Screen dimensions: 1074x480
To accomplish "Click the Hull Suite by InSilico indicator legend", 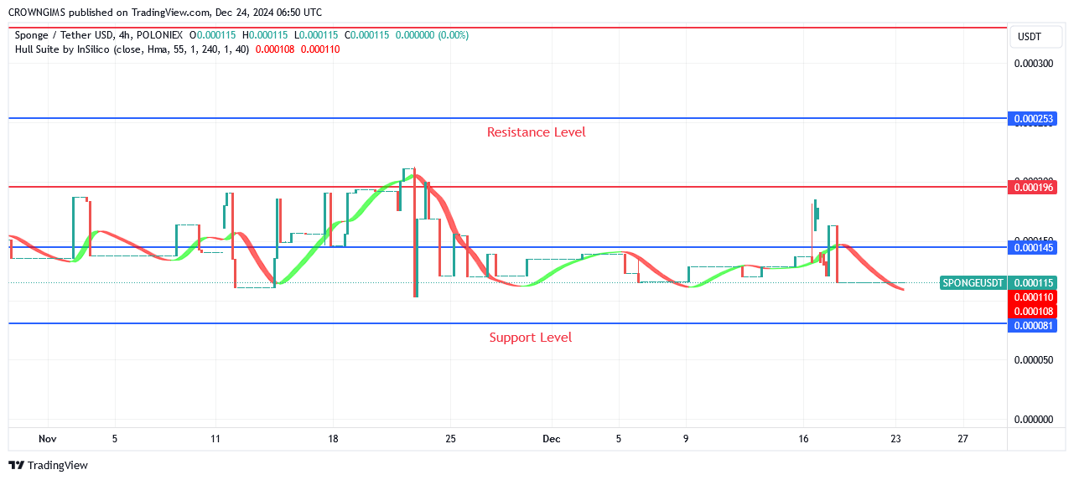I will [x=132, y=49].
